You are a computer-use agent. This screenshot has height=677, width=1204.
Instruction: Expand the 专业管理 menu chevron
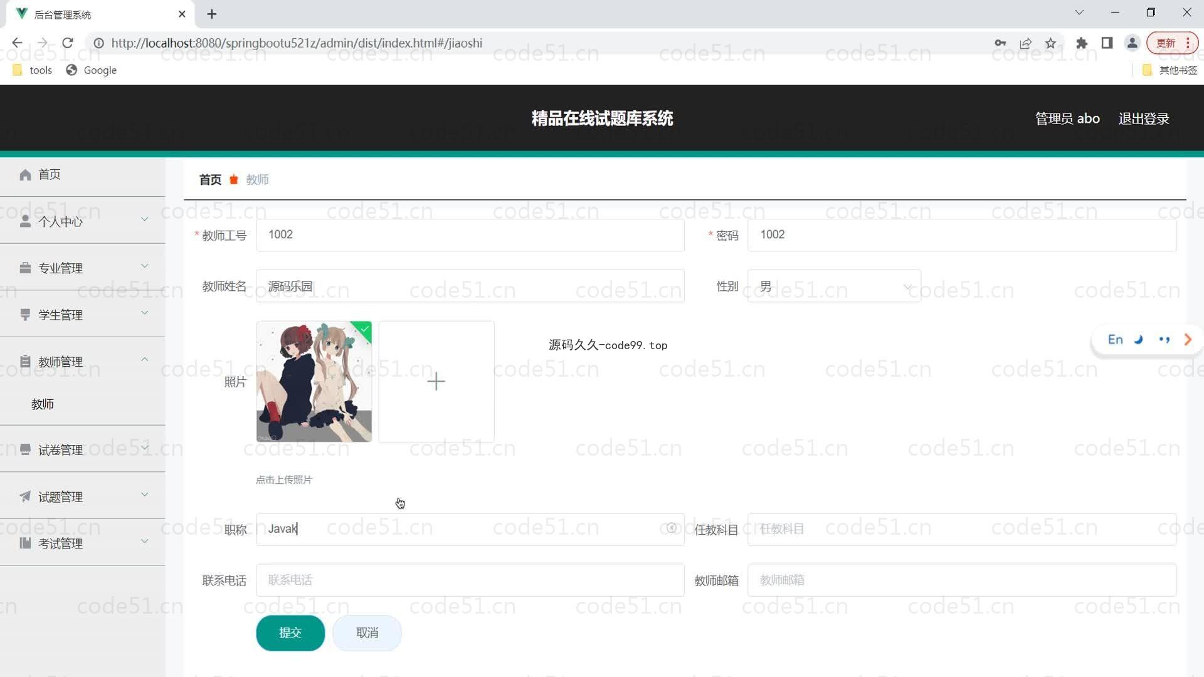[x=145, y=266]
